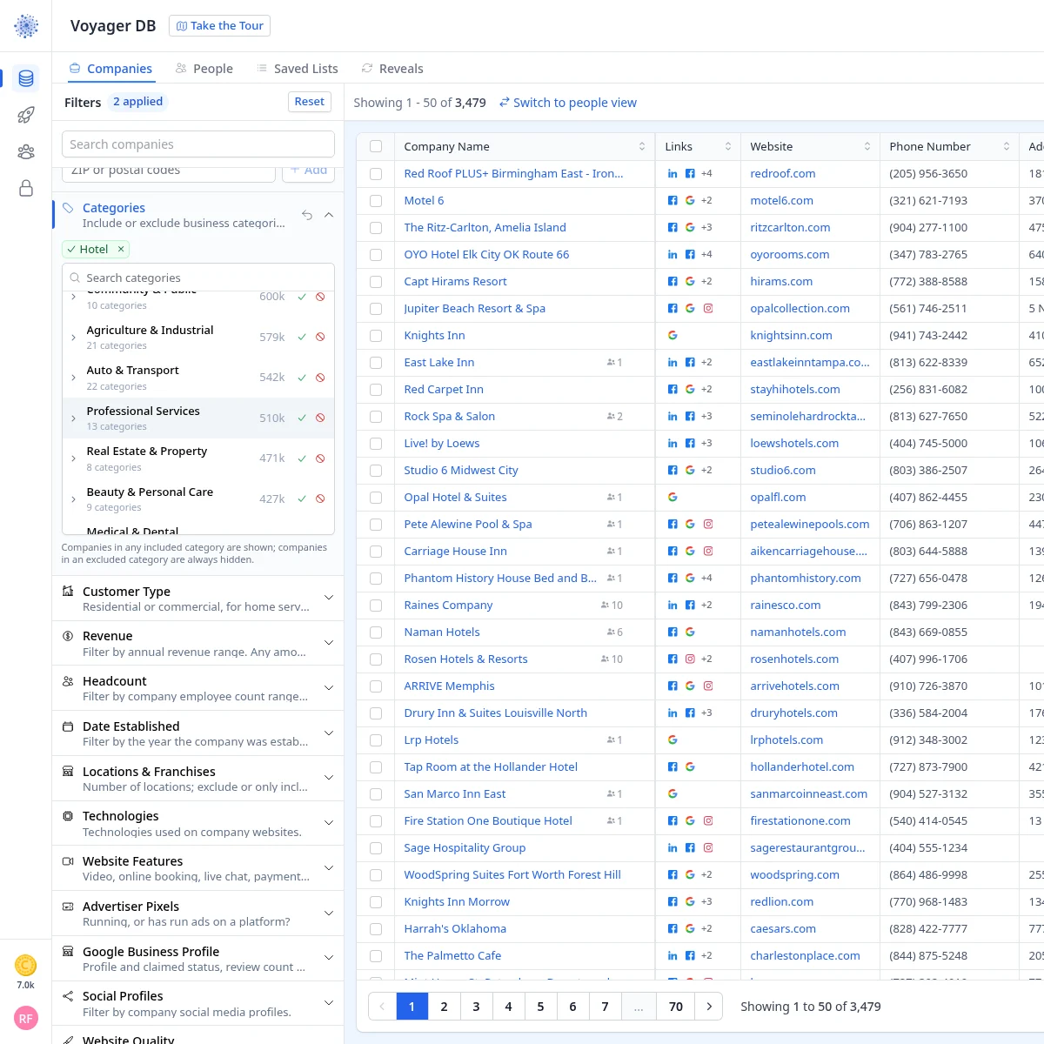Screen dimensions: 1044x1044
Task: Open Facebook link for Motel 6 row
Action: 673,201
